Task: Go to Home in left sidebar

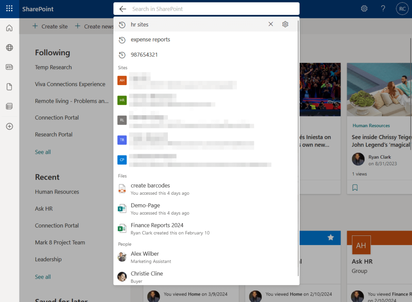Action: pyautogui.click(x=10, y=28)
